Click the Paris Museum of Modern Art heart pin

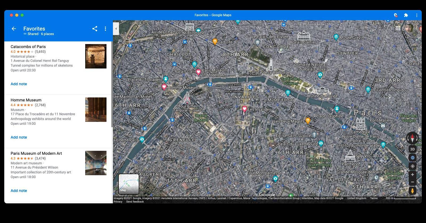[x=198, y=72]
